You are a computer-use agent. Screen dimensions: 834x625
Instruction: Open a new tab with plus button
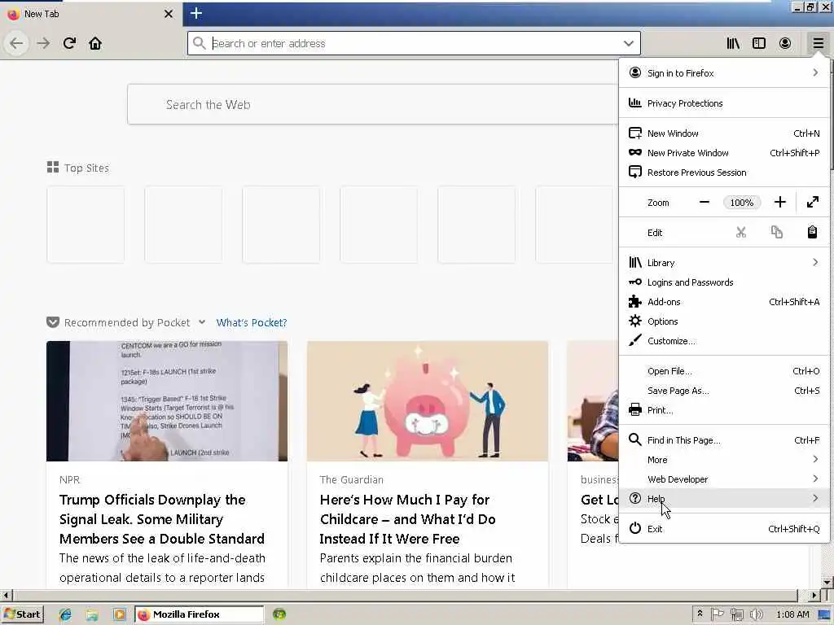pos(196,13)
